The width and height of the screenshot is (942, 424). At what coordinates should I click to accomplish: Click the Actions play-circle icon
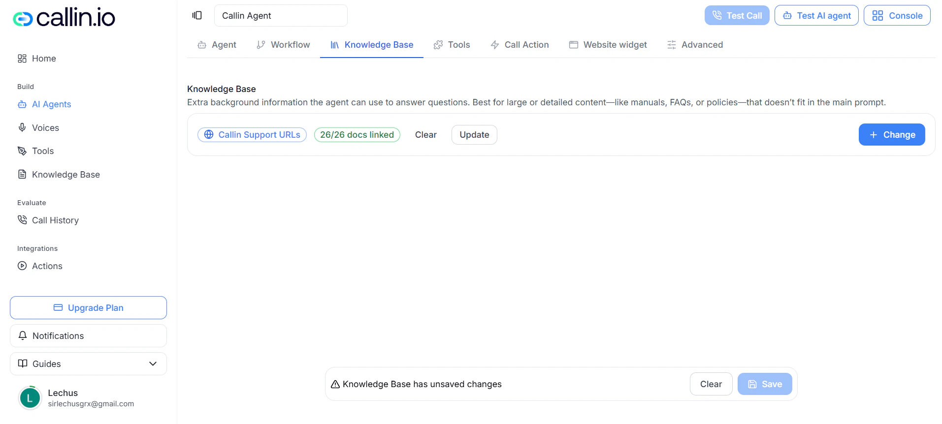22,266
